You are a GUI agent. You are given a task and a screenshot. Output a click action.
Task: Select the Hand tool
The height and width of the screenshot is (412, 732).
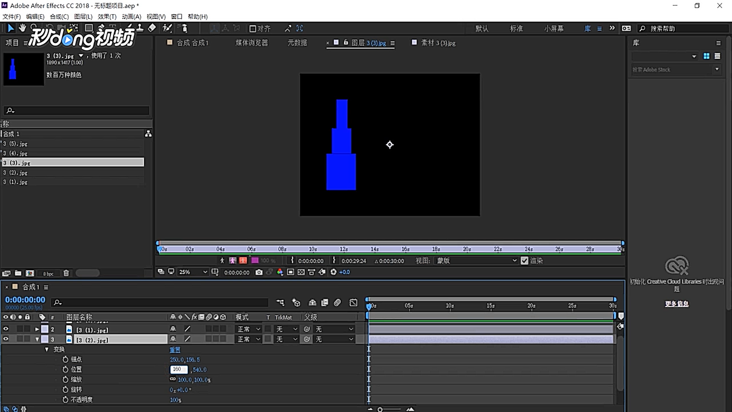pos(22,28)
